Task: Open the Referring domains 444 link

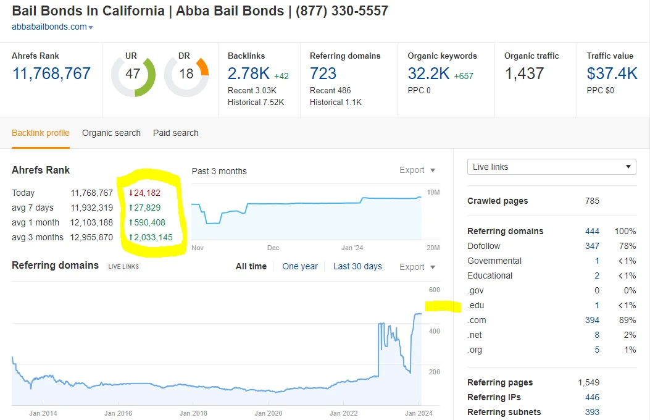Action: pyautogui.click(x=592, y=232)
